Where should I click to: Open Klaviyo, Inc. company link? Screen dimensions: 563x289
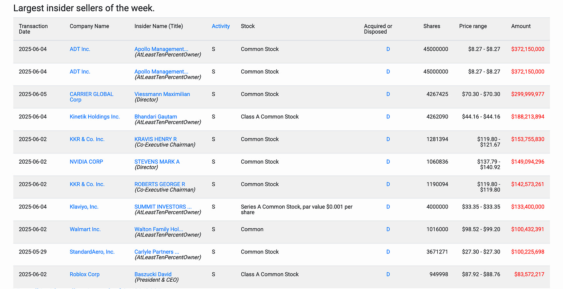point(84,207)
